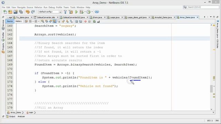Click the Previous Bookmark icon
Viewport: 221px width, 124px height.
pos(64,21)
